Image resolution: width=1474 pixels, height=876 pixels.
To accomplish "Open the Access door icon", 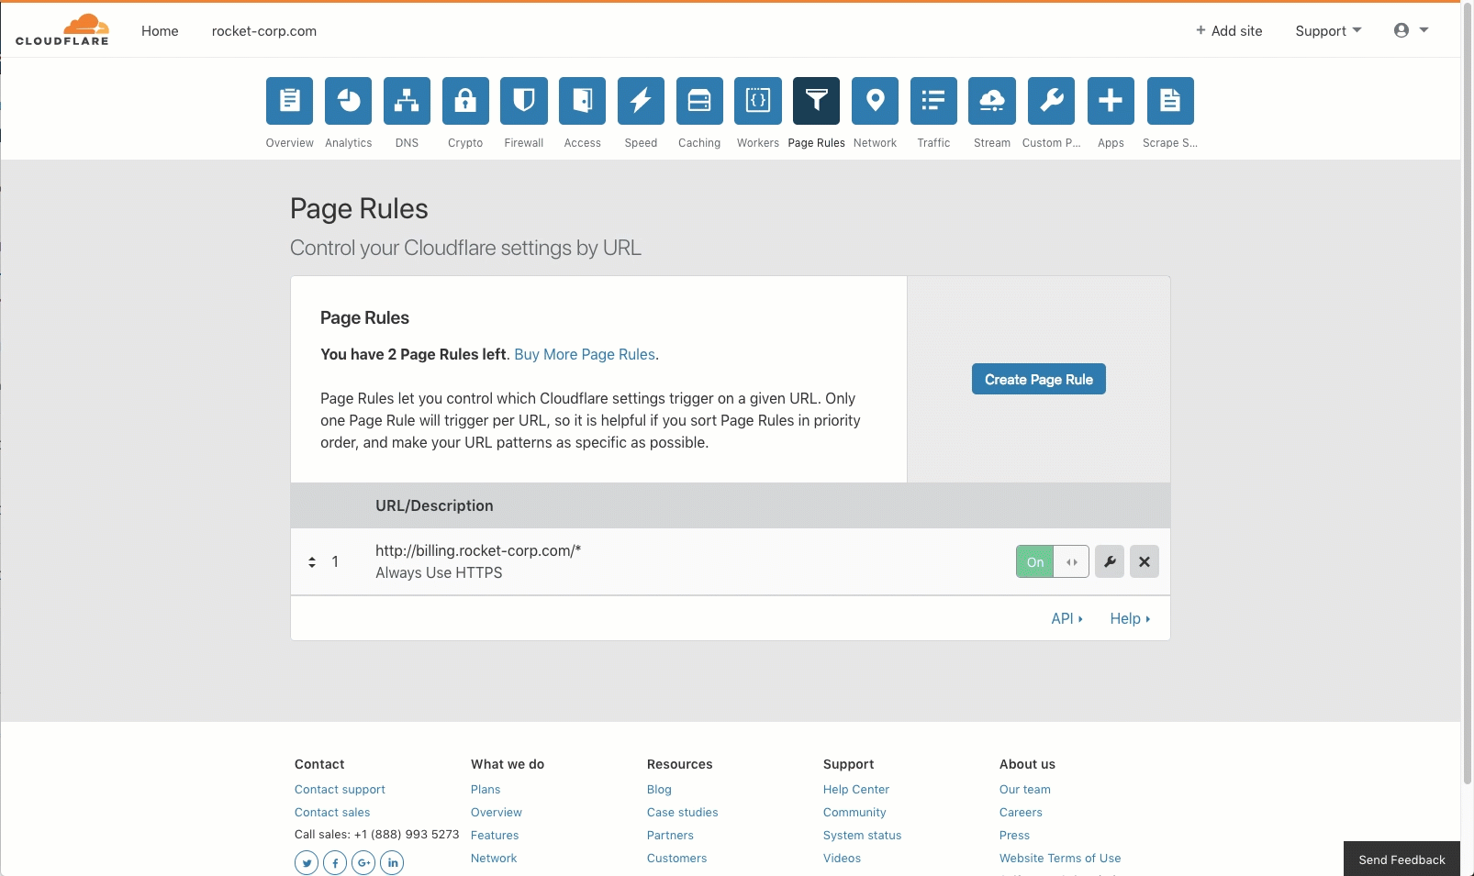I will tap(583, 101).
